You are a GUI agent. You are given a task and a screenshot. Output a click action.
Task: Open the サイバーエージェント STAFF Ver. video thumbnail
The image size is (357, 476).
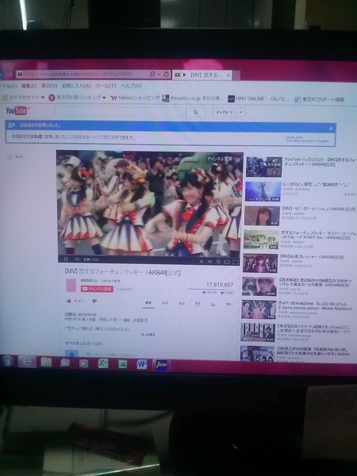261,240
